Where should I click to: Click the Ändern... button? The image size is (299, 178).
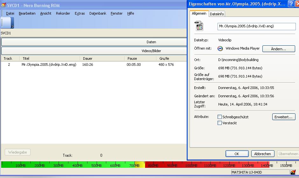click(x=278, y=49)
